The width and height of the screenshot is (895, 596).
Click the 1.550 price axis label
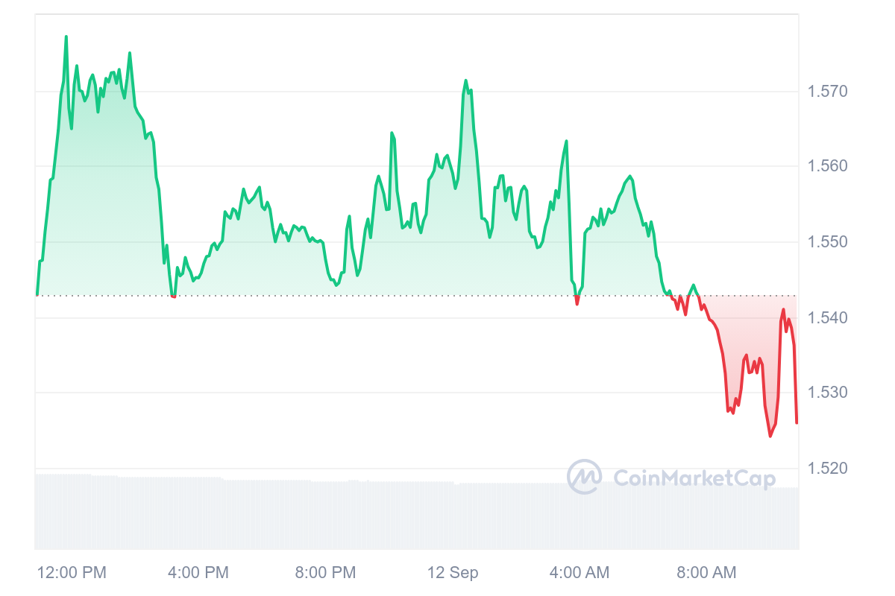828,242
